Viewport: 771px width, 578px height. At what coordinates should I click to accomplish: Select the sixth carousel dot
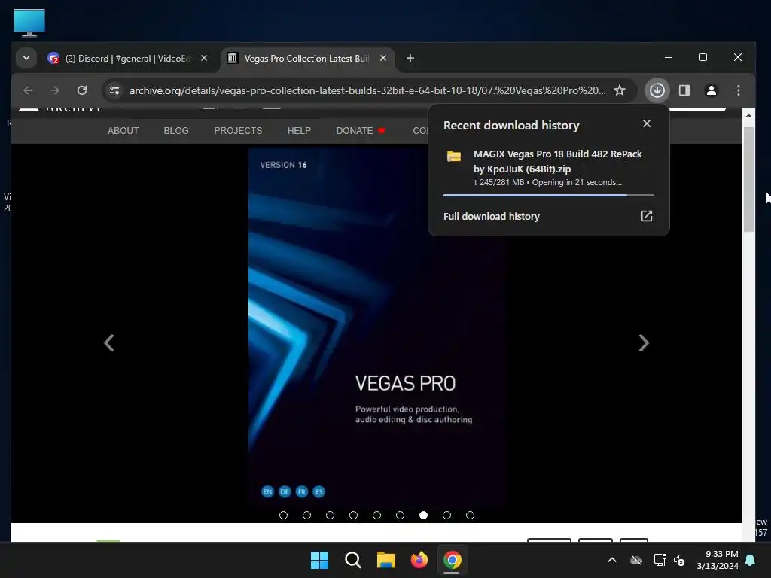click(401, 515)
